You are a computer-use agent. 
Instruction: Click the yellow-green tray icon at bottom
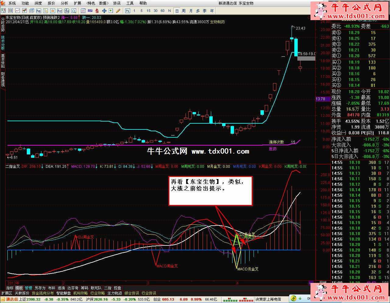coord(294,298)
